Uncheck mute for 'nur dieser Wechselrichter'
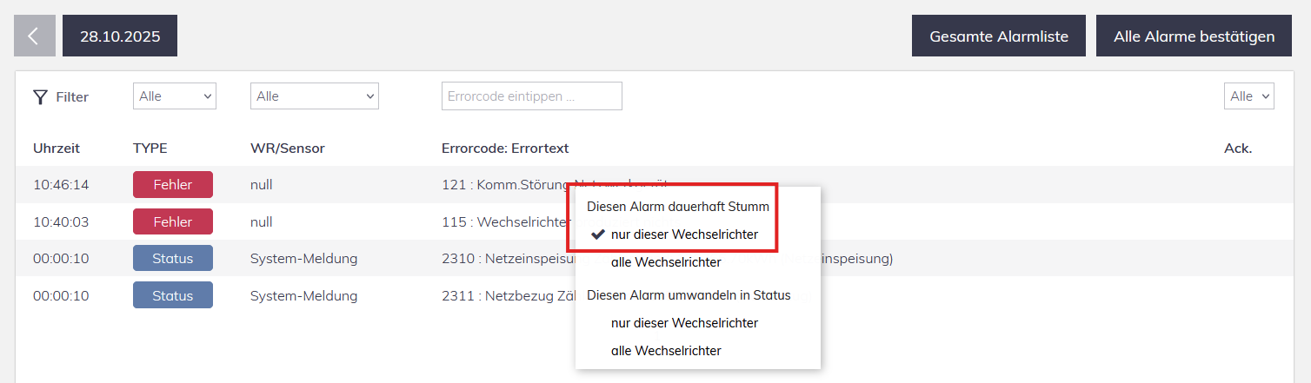The image size is (1311, 383). pos(683,234)
